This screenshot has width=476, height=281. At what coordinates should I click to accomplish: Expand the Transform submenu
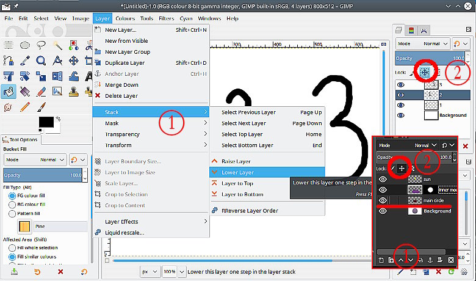point(151,145)
